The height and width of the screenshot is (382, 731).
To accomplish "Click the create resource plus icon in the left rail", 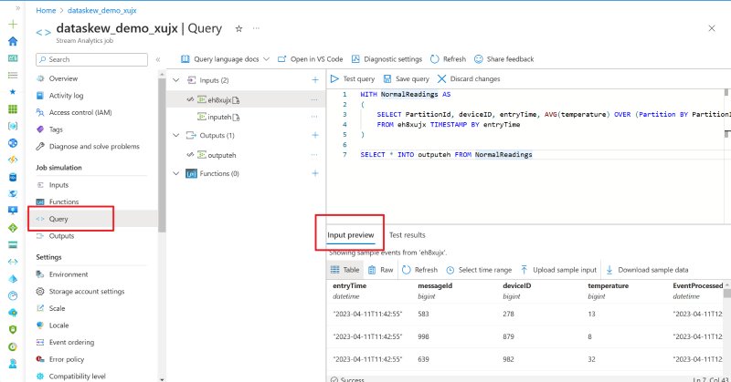I will click(13, 25).
